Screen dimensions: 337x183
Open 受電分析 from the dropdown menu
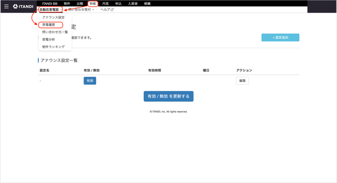(x=49, y=39)
